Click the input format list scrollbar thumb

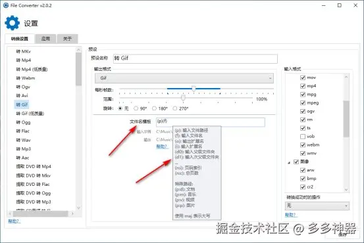click(x=346, y=119)
